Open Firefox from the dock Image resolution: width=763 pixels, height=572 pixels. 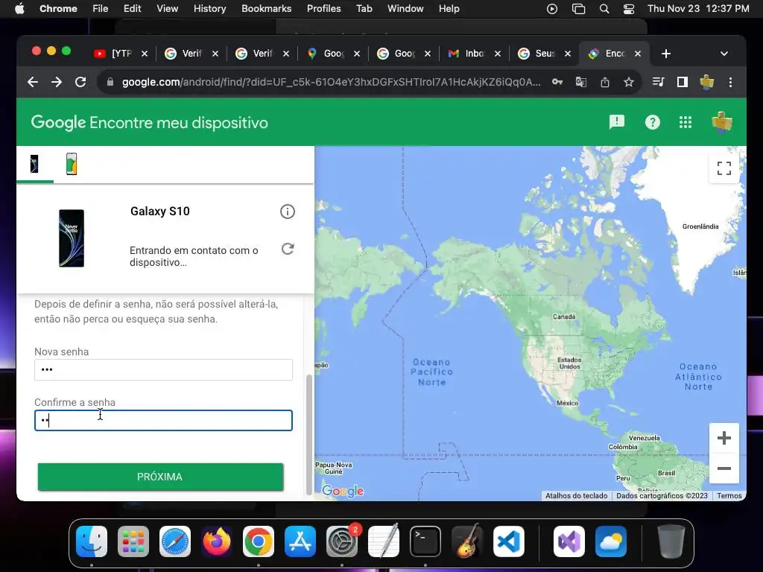click(217, 541)
